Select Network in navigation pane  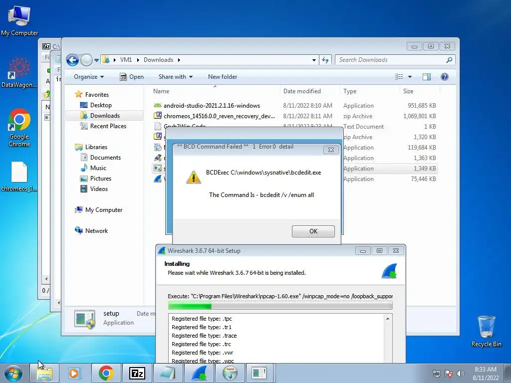coord(96,231)
